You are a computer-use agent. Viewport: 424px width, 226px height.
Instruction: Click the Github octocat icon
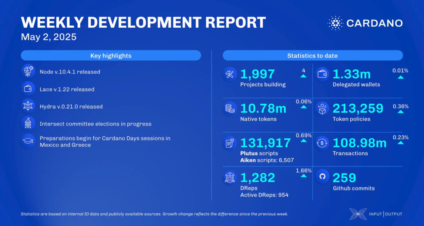pos(322,177)
